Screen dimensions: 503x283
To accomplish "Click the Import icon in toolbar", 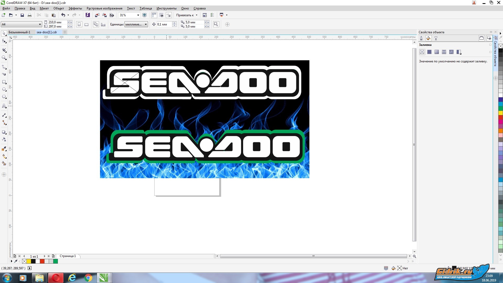I will [97, 15].
